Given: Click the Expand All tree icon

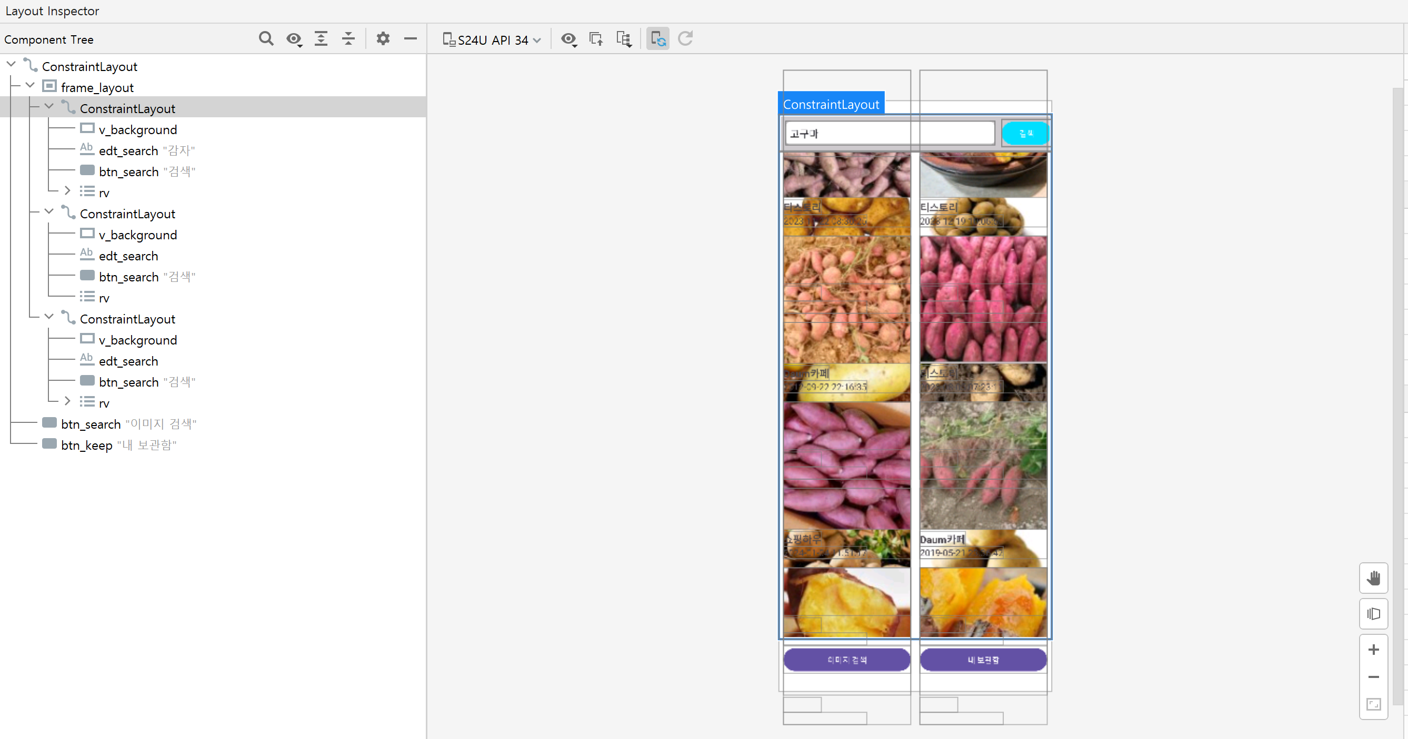Looking at the screenshot, I should point(322,39).
